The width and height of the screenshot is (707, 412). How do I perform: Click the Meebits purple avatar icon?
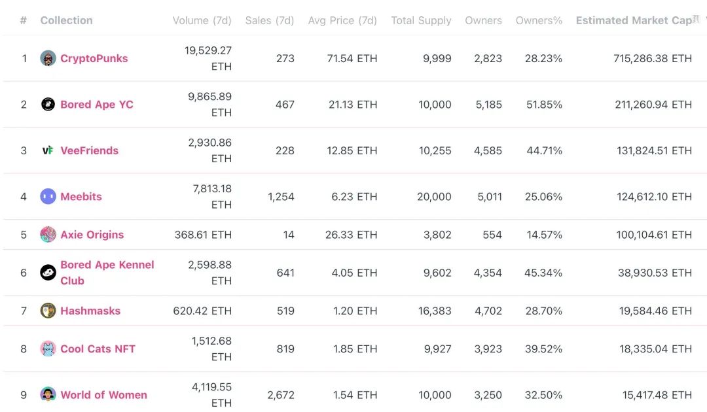[48, 196]
